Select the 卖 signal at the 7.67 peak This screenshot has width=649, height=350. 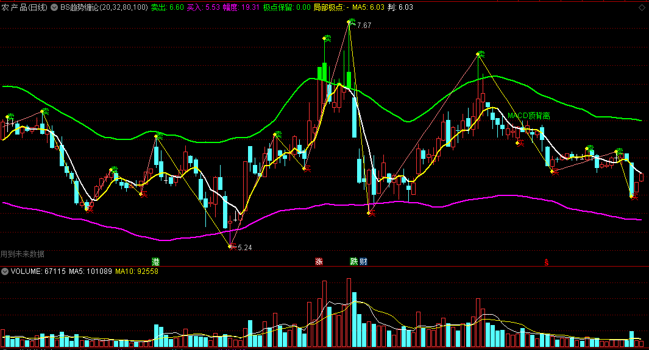352,21
